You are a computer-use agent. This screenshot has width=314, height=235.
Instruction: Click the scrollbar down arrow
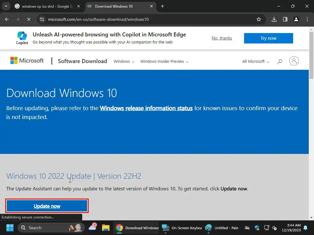[312, 218]
